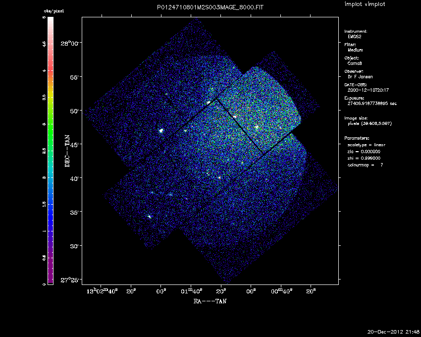Select the 'Parameters:' heading
The image size is (421, 337).
pos(357,138)
